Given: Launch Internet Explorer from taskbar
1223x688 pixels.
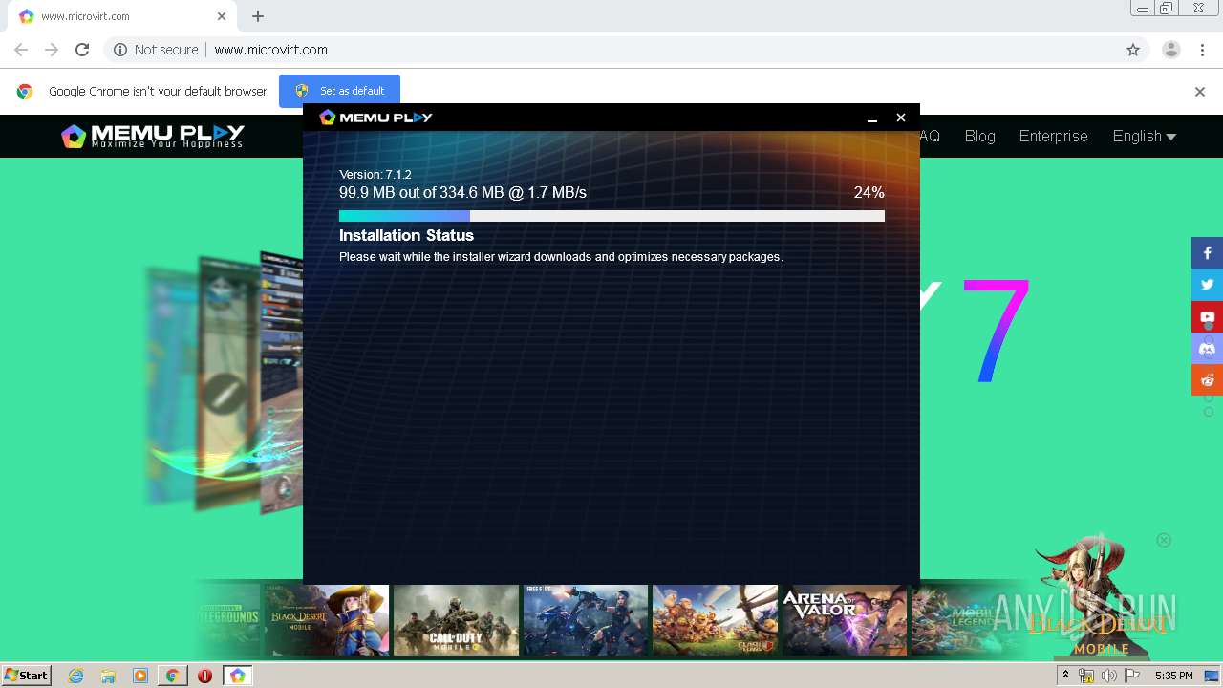Looking at the screenshot, I should tap(75, 676).
